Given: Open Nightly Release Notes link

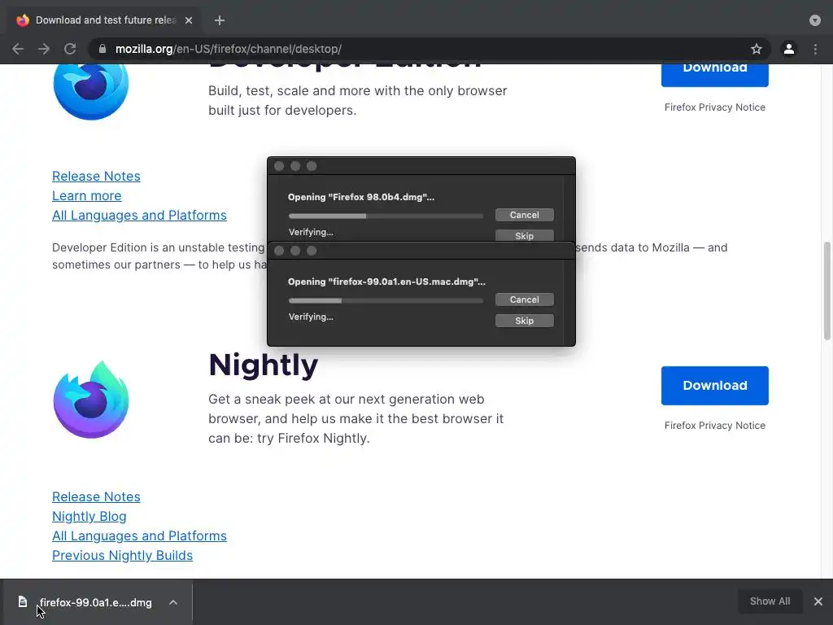Looking at the screenshot, I should (x=96, y=496).
